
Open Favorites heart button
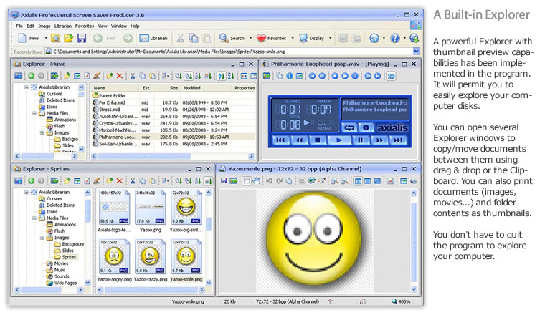coord(272,38)
